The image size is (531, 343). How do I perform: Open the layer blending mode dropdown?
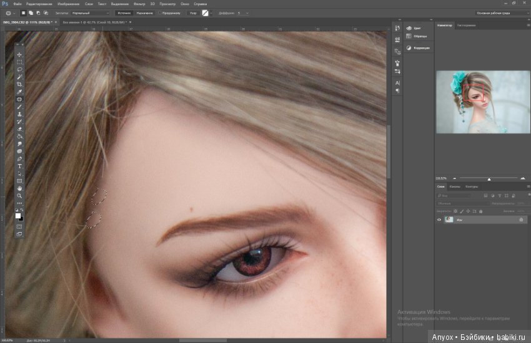[x=462, y=203]
